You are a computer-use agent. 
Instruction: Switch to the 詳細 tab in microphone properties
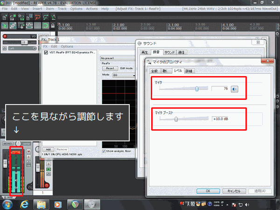pyautogui.click(x=189, y=70)
